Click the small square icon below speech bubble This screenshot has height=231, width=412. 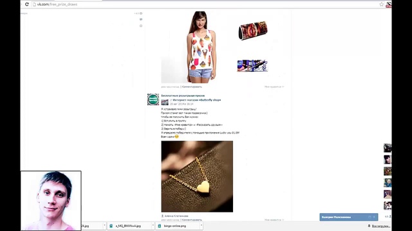pos(141,26)
